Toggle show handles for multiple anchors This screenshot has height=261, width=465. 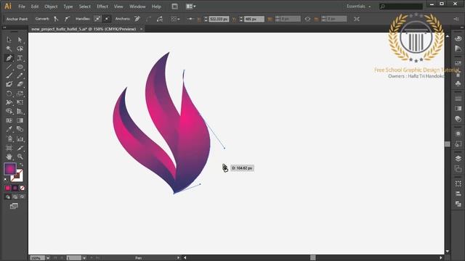click(97, 19)
